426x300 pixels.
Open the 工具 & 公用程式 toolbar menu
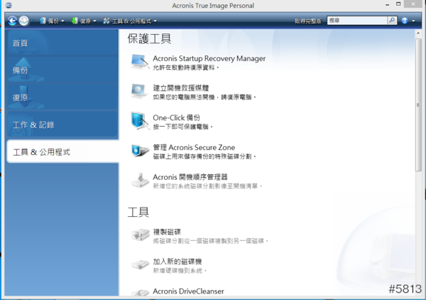click(130, 21)
